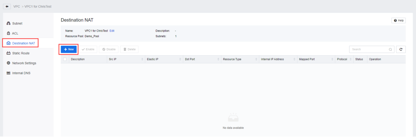
Task: Open Network Settings in the sidebar
Action: point(24,63)
